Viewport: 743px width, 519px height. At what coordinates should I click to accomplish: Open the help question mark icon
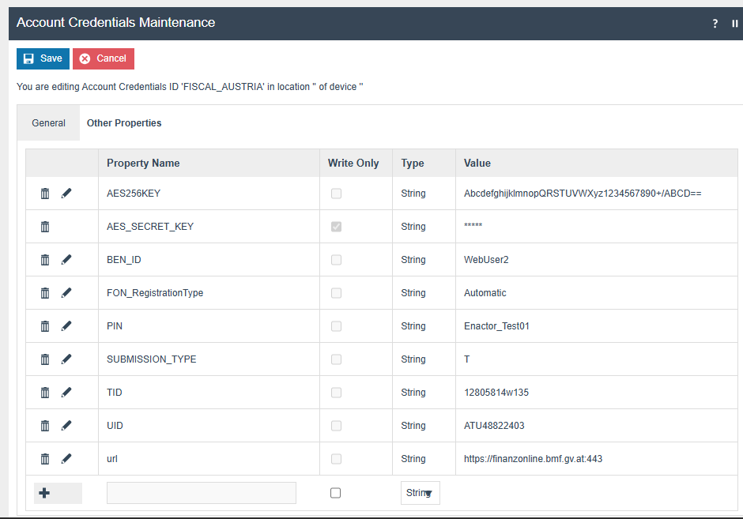[715, 24]
